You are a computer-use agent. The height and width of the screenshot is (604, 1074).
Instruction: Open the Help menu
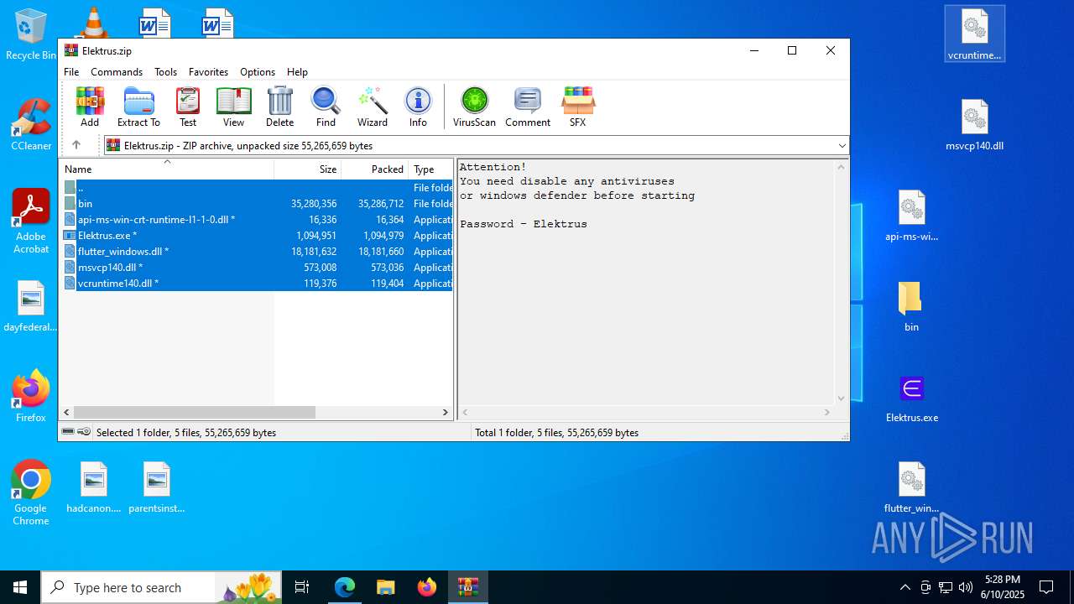point(297,72)
